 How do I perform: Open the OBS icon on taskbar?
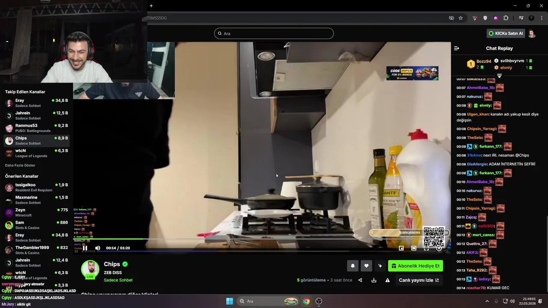(319, 301)
